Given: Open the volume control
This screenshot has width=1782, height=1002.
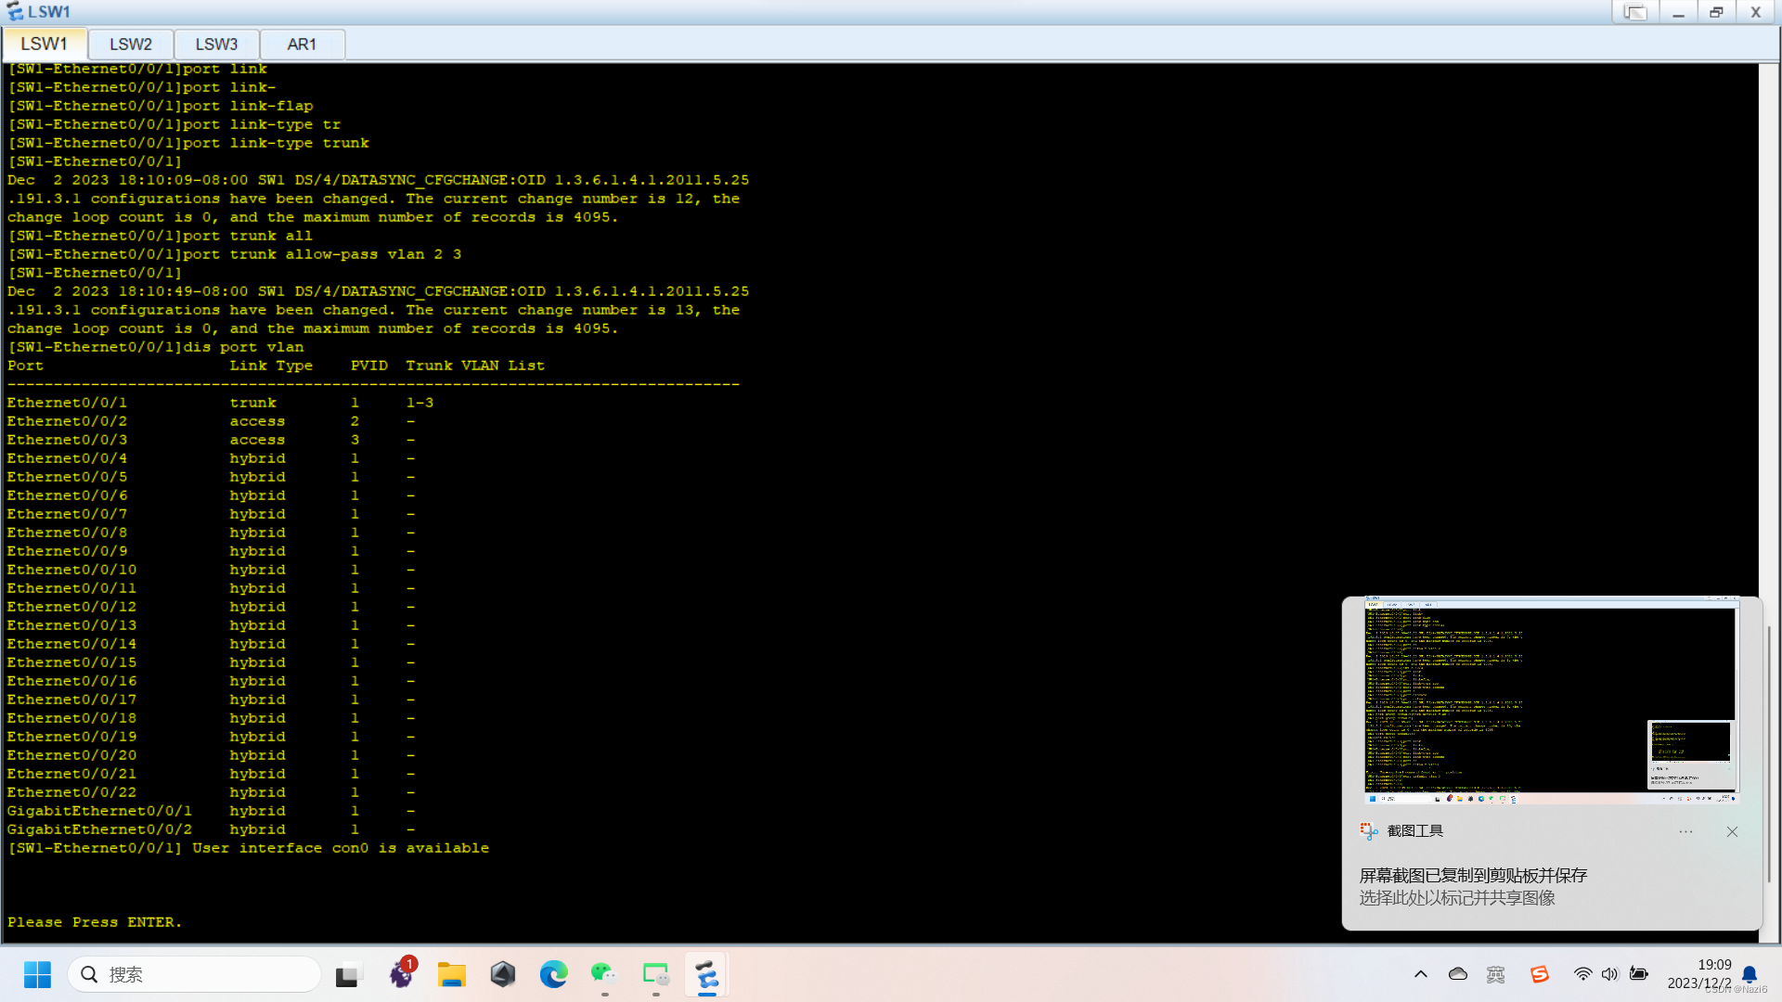Looking at the screenshot, I should point(1610,974).
